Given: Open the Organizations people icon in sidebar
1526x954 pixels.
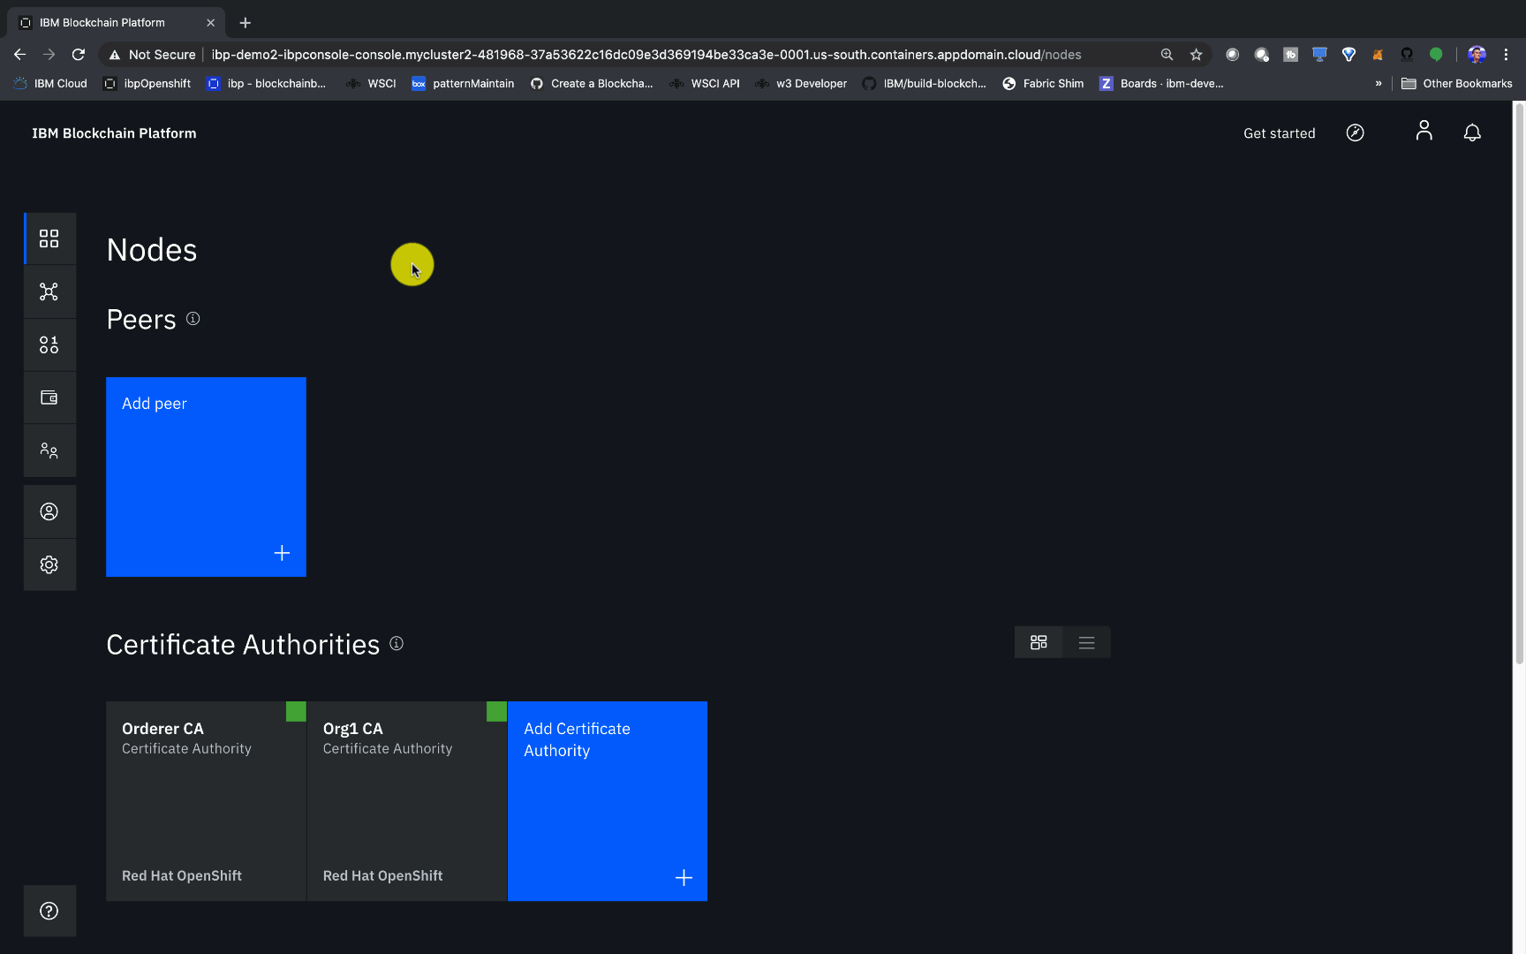Looking at the screenshot, I should click(49, 450).
